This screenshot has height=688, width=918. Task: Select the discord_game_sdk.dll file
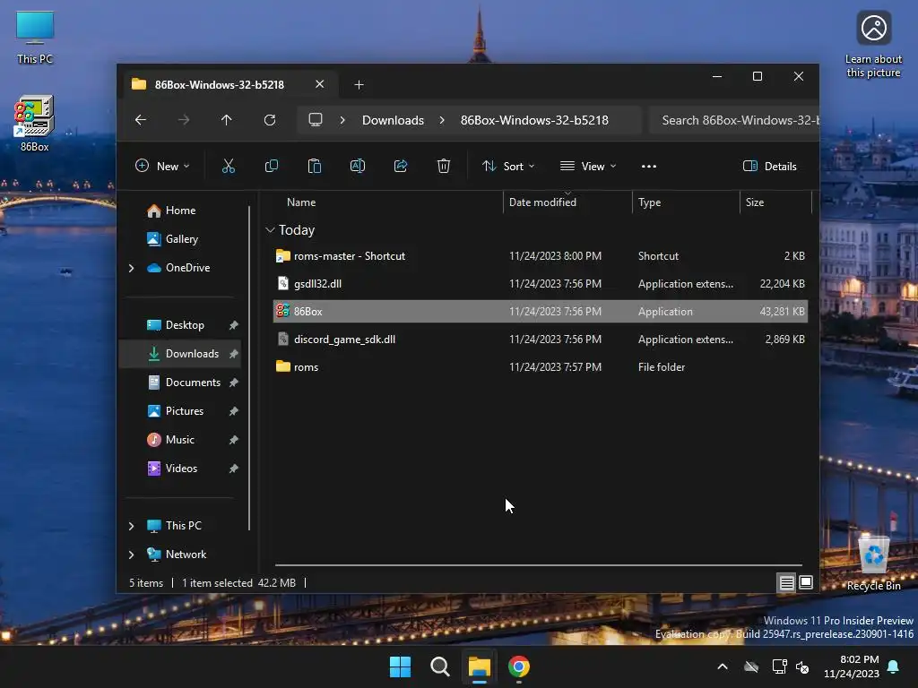pos(541,340)
